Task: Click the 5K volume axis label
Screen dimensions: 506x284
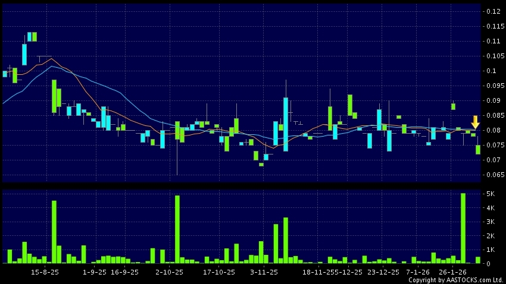Action: tap(491, 194)
